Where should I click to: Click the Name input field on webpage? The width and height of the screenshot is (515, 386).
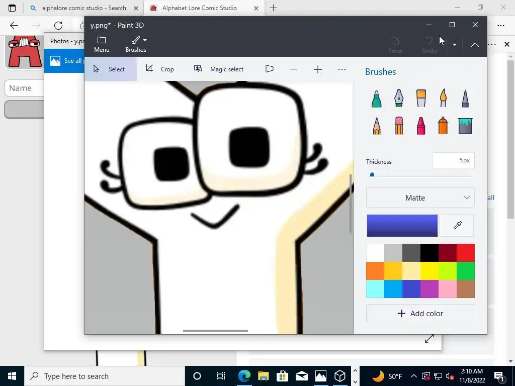24,88
